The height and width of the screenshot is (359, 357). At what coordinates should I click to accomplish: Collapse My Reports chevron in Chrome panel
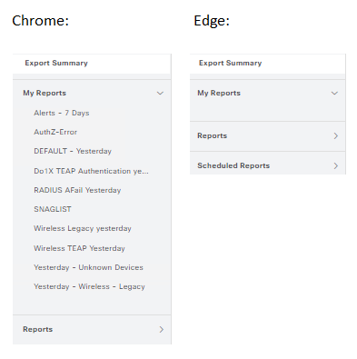point(160,93)
